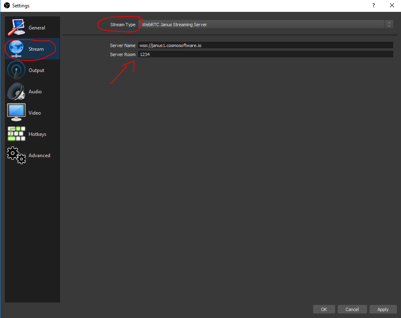Click the Hotkeys keyboard icon
Viewport: 401px width, 318px height.
point(16,133)
